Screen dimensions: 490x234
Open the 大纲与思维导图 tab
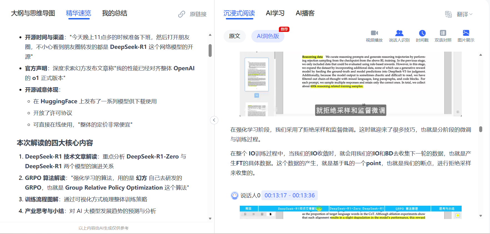33,13
